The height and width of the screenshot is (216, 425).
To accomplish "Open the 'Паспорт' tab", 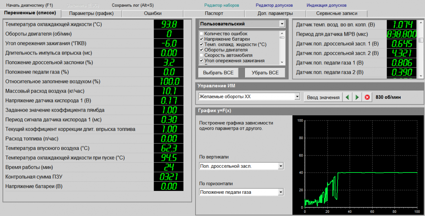I will [x=214, y=13].
